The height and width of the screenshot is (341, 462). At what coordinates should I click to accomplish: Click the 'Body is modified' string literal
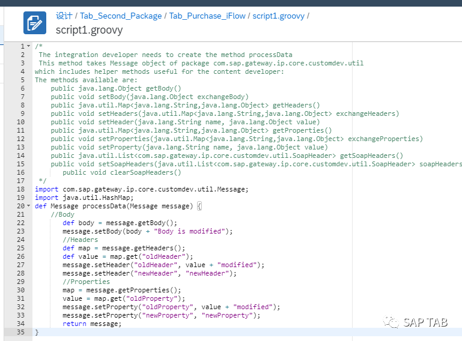click(x=189, y=231)
